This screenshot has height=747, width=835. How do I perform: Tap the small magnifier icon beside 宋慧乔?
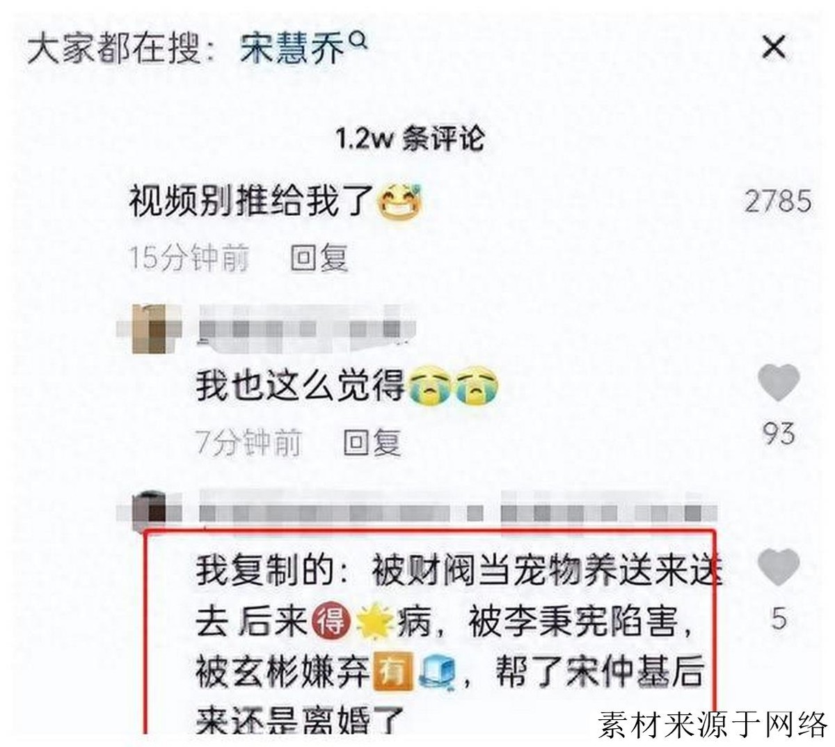coord(357,42)
